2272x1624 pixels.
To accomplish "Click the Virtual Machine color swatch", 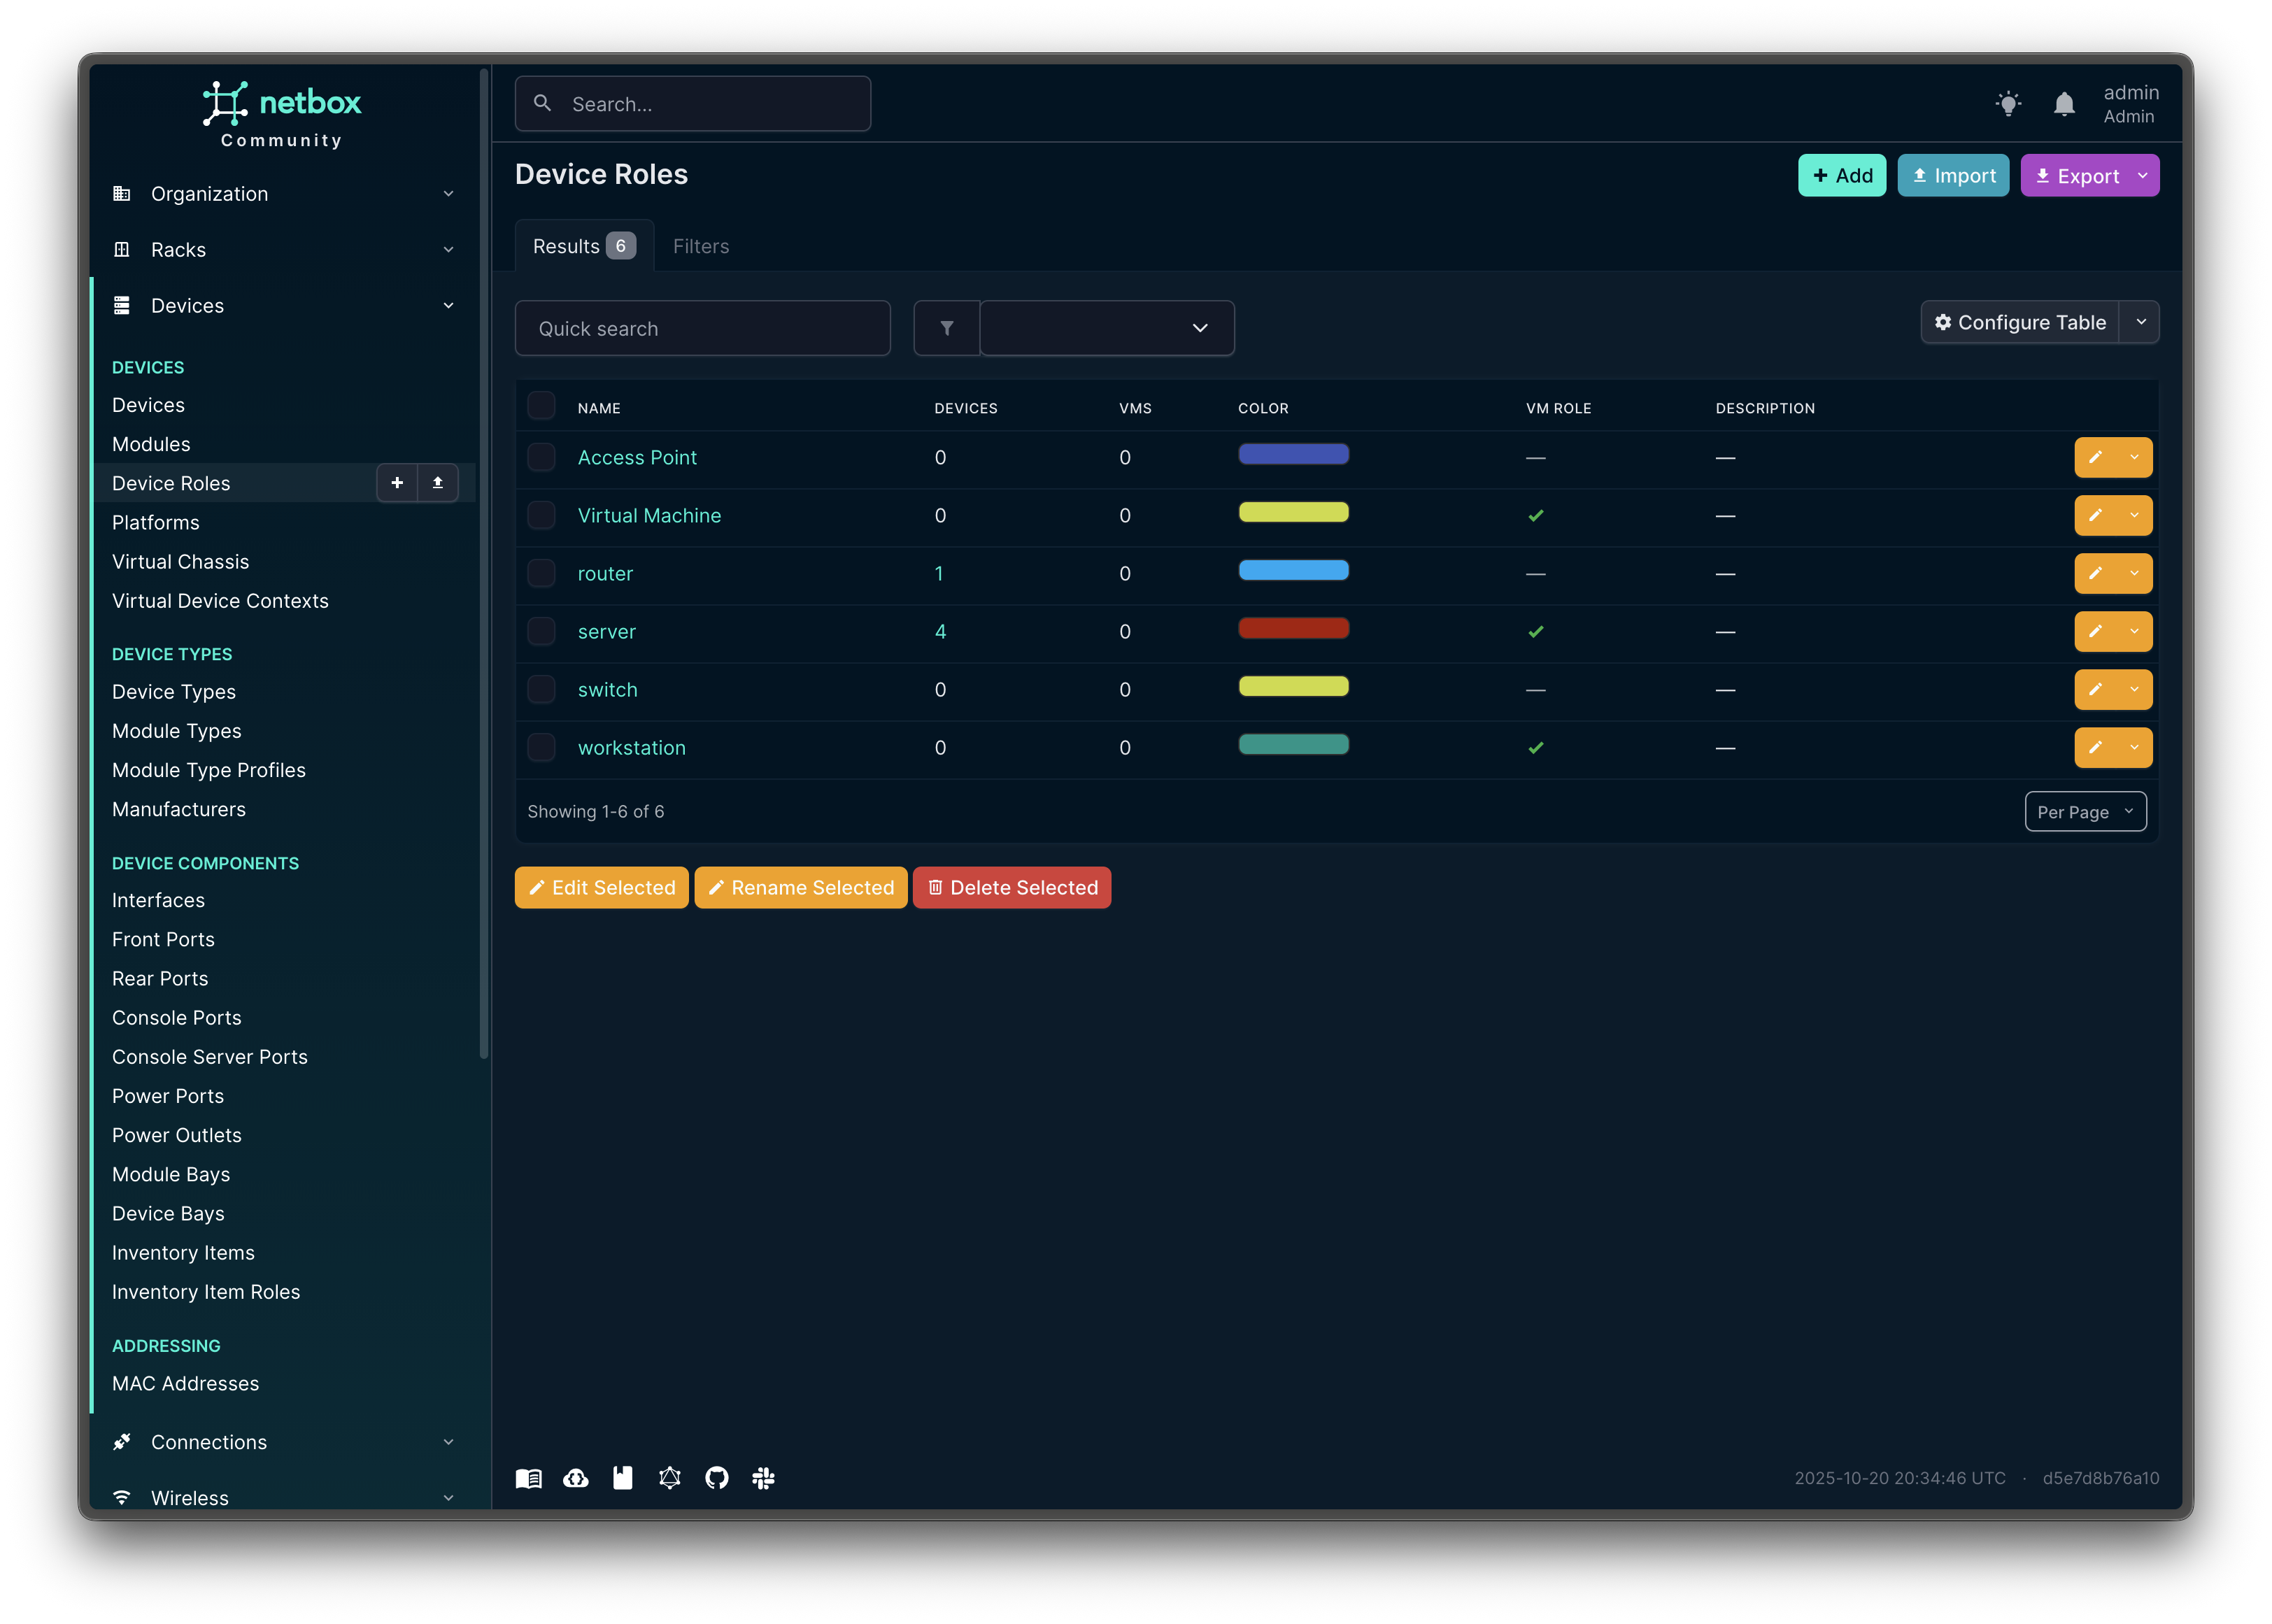I will click(x=1293, y=512).
